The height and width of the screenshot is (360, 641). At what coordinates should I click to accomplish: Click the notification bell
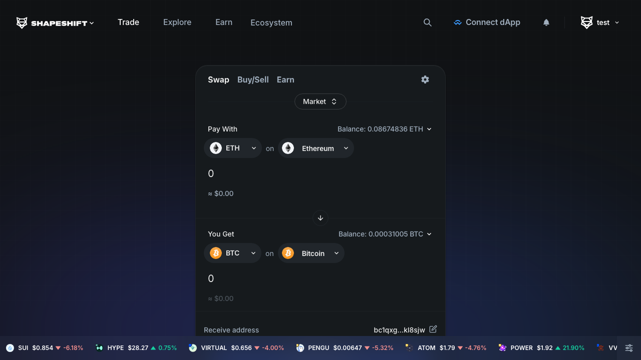546,22
